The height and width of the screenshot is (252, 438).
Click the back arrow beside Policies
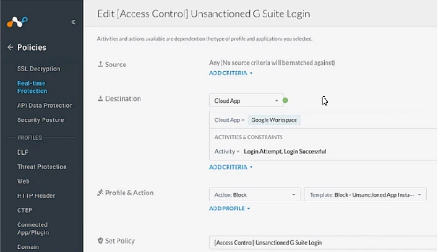[x=10, y=47]
